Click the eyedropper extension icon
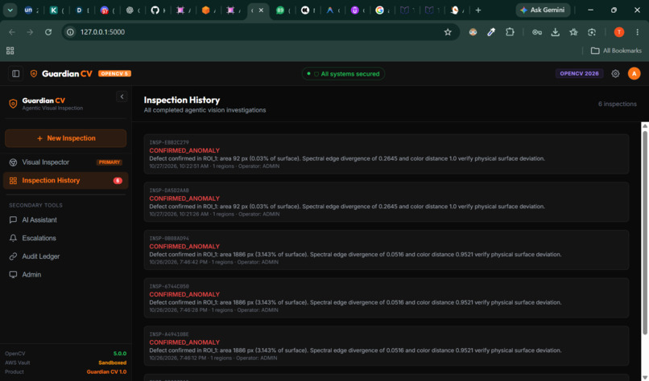 point(491,32)
